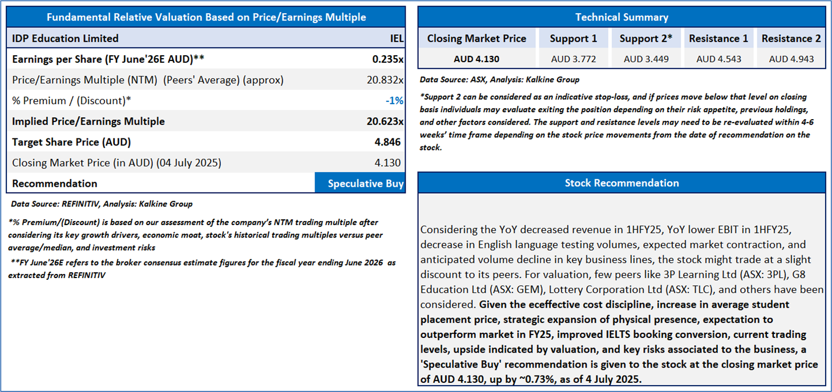Click the IEL ticker cell
The width and height of the screenshot is (832, 392).
[396, 39]
